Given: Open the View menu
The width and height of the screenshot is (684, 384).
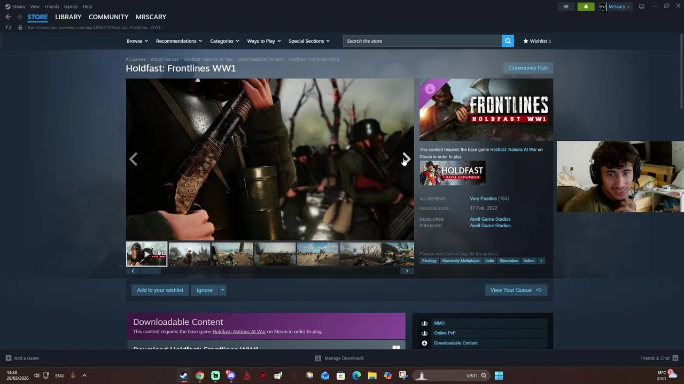Looking at the screenshot, I should click(35, 6).
